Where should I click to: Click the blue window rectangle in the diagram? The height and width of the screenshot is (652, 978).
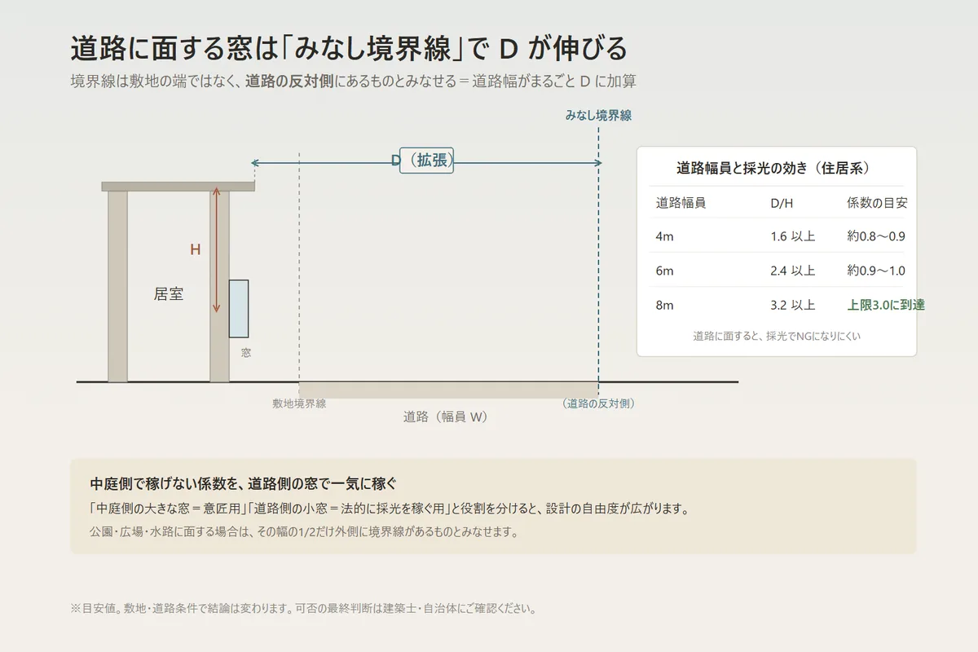click(239, 309)
